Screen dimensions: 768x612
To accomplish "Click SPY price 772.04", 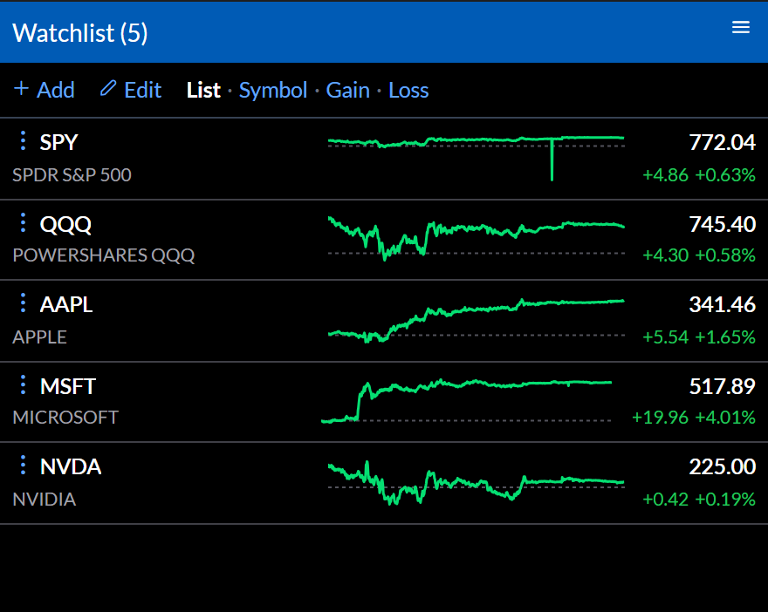I will (722, 142).
